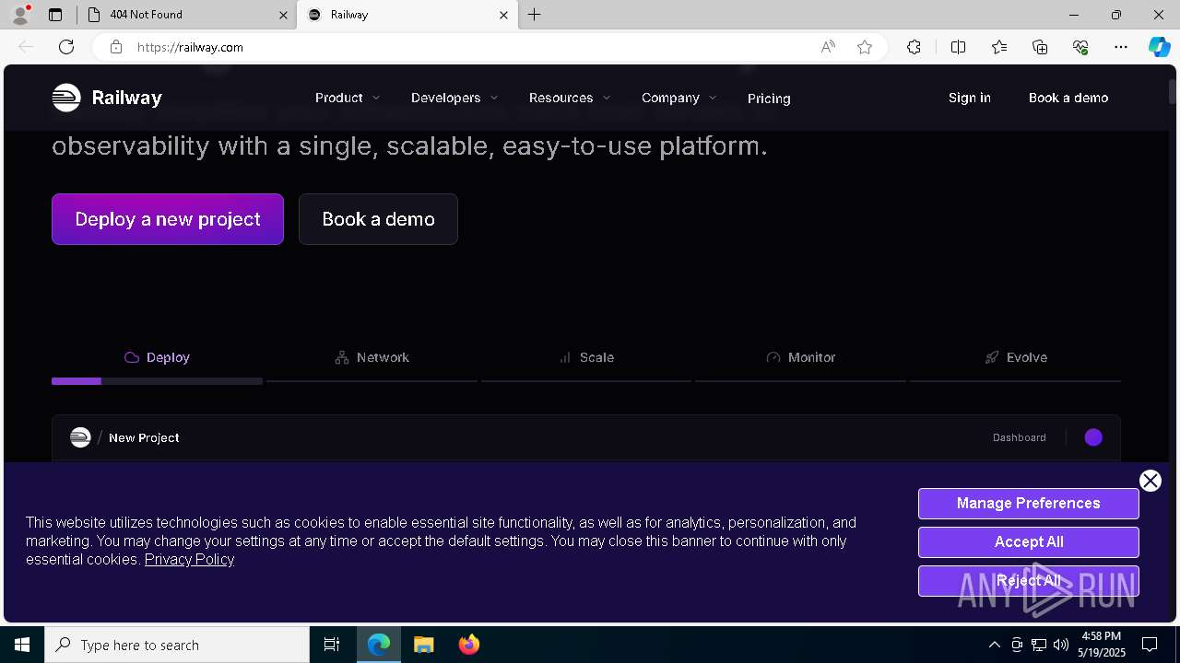The image size is (1180, 663).
Task: Open the Privacy Policy link
Action: 189,559
